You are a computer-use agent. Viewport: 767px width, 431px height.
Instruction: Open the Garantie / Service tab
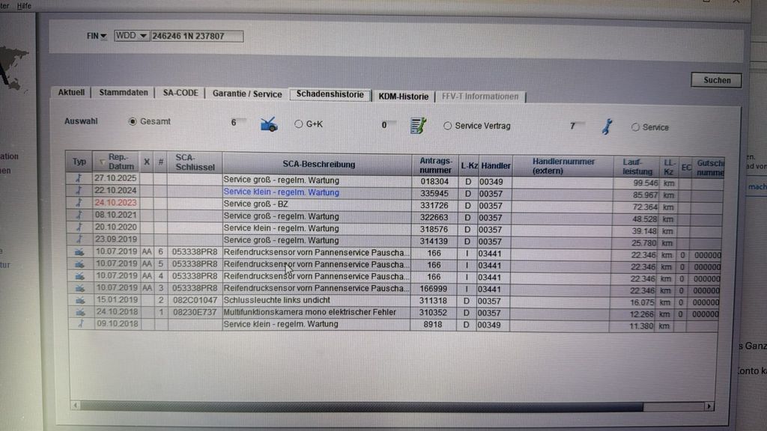[247, 94]
